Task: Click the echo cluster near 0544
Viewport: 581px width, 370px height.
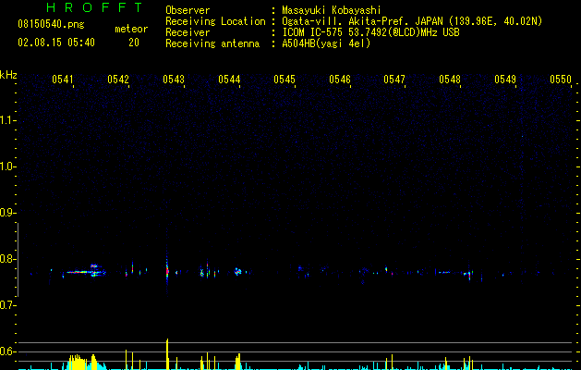Action: [x=238, y=272]
